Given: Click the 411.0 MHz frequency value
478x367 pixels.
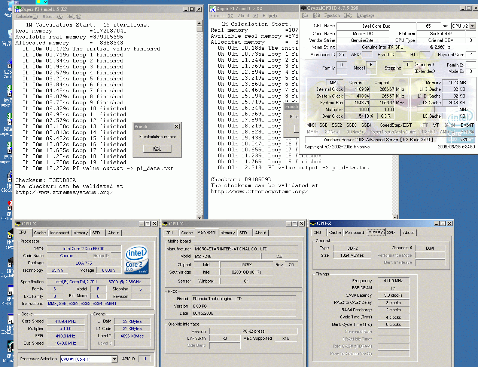Looking at the screenshot, I should (393, 281).
